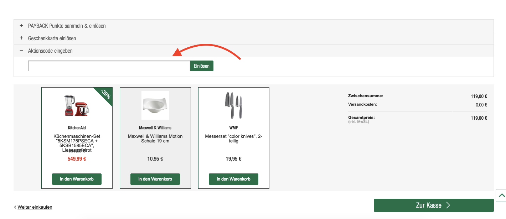Open the Maxwell & Williams bowl image
Viewport: 506px width, 219px height.
click(155, 105)
